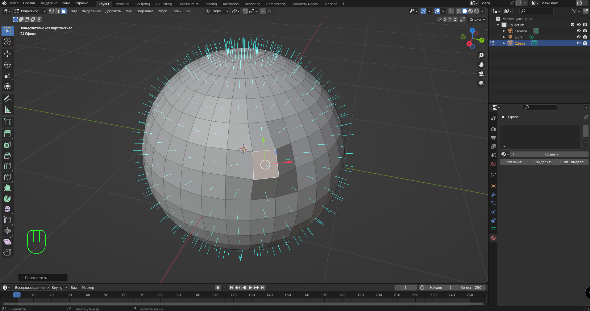Click frame 100 on the timeline
This screenshot has height=311, width=590.
click(197, 295)
